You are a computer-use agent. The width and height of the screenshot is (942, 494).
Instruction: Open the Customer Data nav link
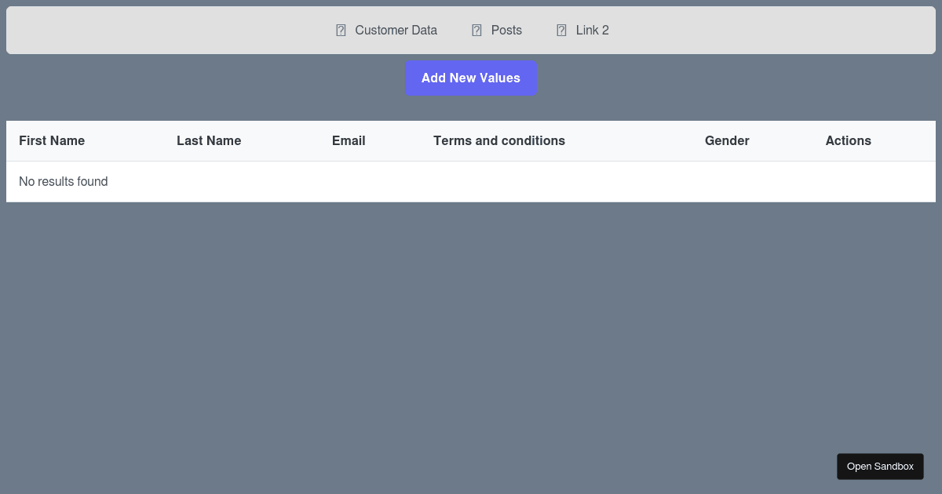pyautogui.click(x=396, y=31)
